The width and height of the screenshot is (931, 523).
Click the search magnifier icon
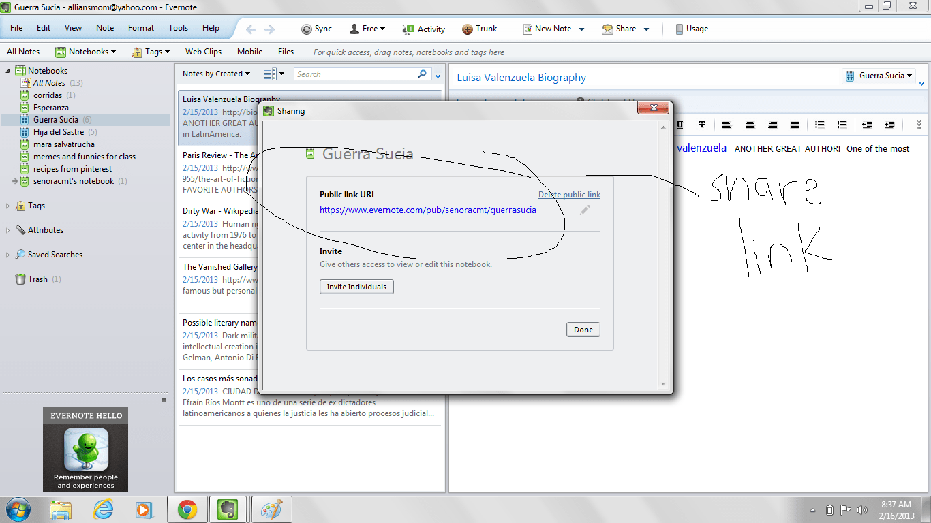(x=423, y=74)
